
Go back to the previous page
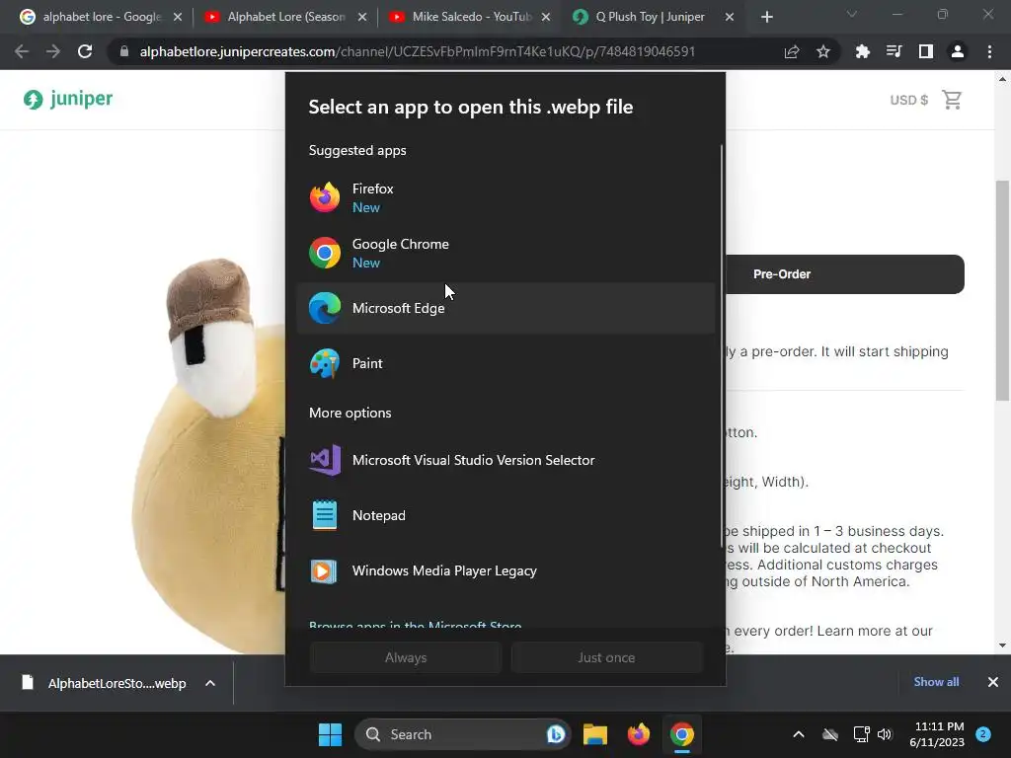pos(22,51)
